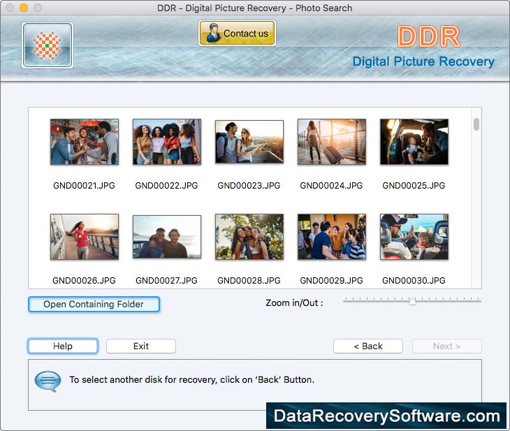Open Help
Image resolution: width=510 pixels, height=431 pixels.
(x=63, y=346)
